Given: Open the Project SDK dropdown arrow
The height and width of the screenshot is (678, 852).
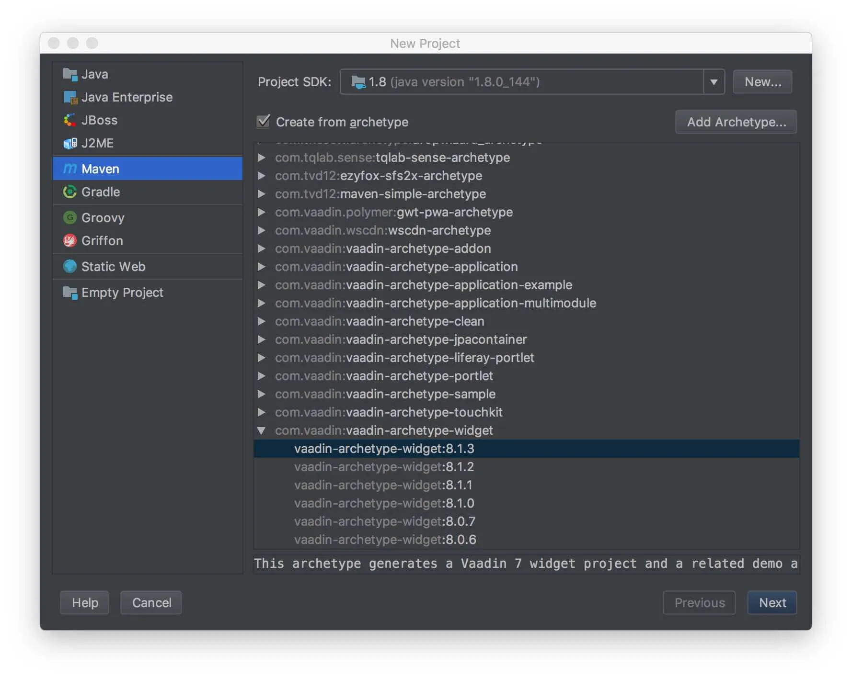Looking at the screenshot, I should (714, 82).
